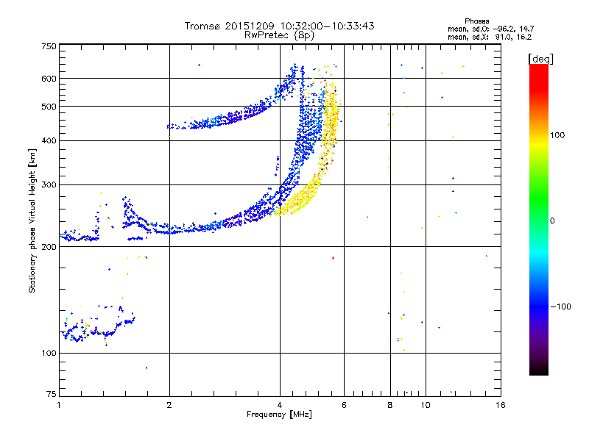The image size is (589, 441).
Task: Click the height axis tick label '100'
Action: coord(49,353)
